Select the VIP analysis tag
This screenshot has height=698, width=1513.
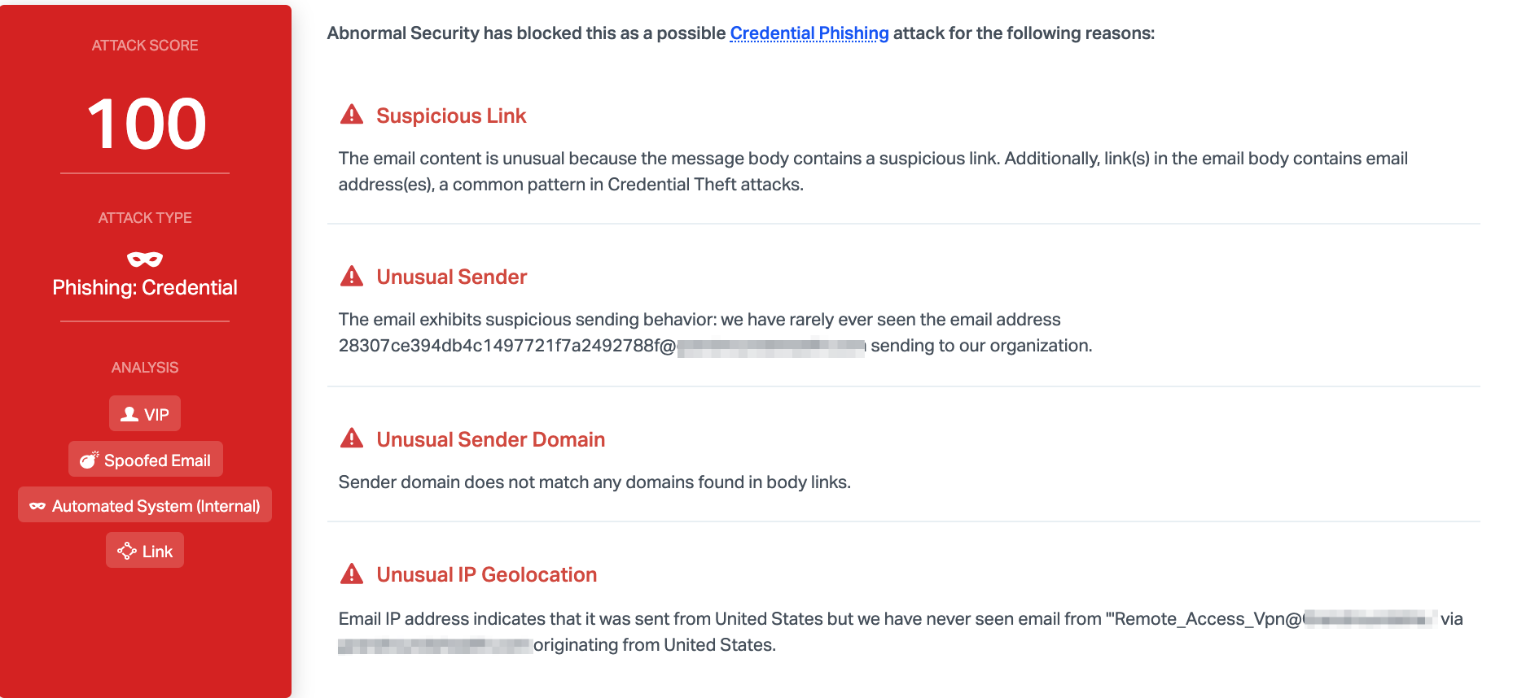(x=145, y=414)
